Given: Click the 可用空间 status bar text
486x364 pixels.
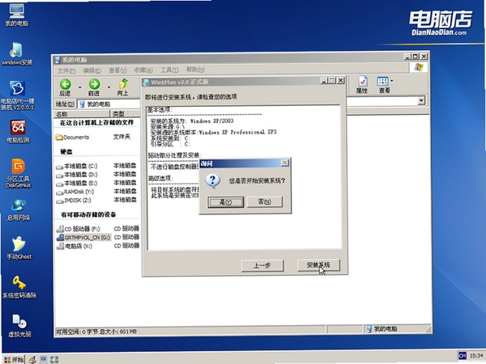Looking at the screenshot, I should pos(96,332).
